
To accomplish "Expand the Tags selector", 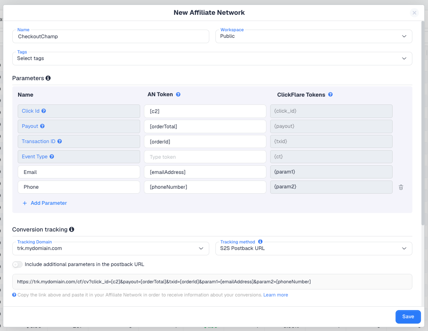I will 212,58.
